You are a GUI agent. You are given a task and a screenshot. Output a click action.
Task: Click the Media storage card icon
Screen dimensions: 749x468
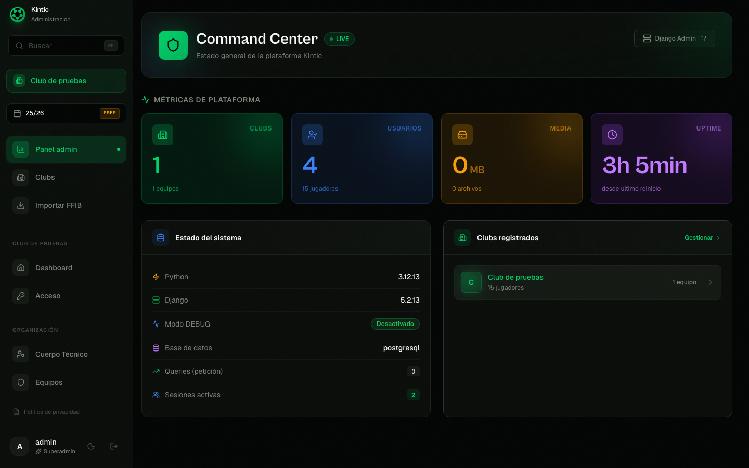tap(462, 135)
